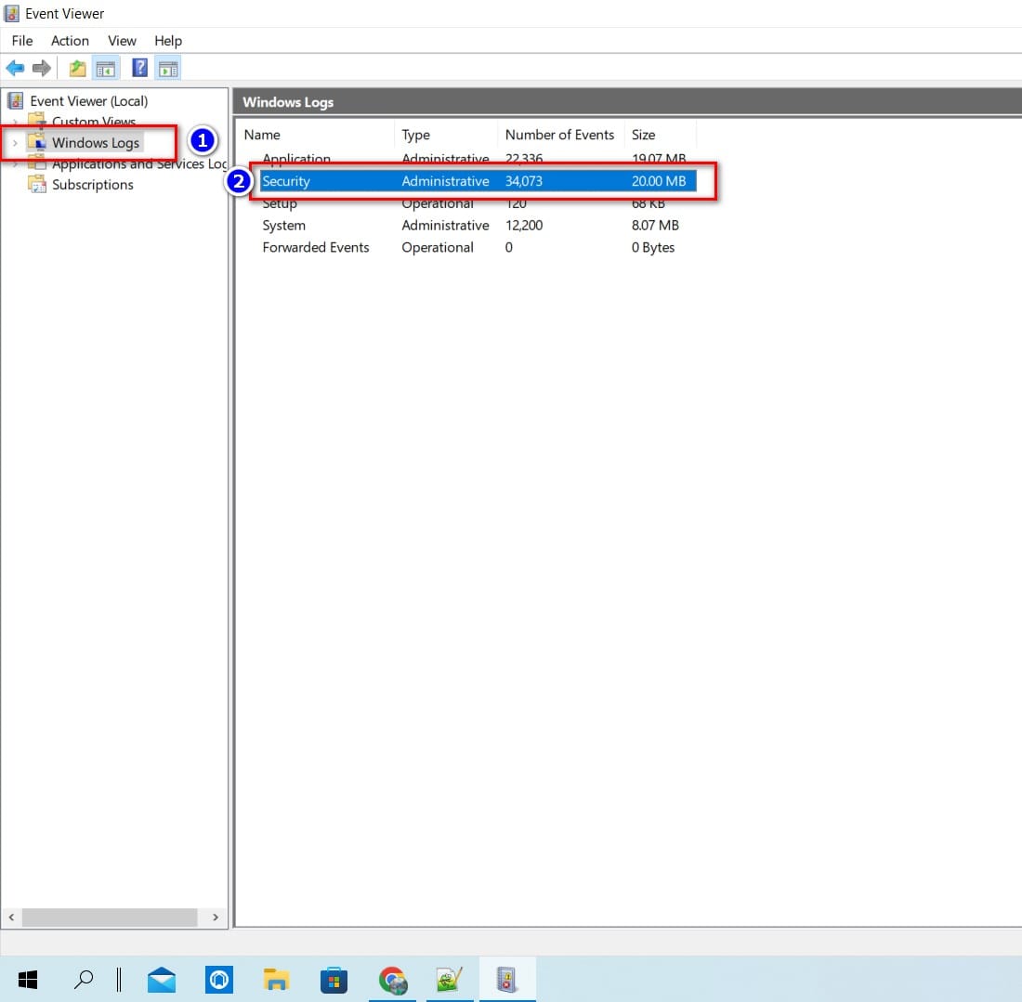This screenshot has width=1022, height=1002.
Task: Select Windows Logs in the console tree
Action: 96,143
